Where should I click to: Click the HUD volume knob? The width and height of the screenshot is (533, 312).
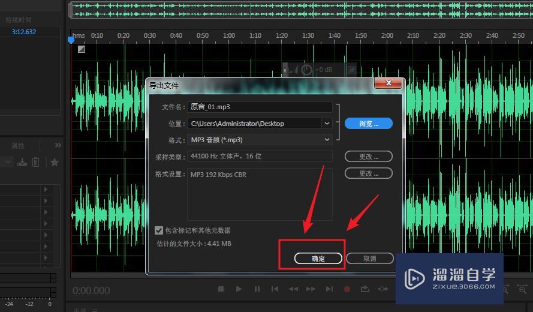coord(306,70)
